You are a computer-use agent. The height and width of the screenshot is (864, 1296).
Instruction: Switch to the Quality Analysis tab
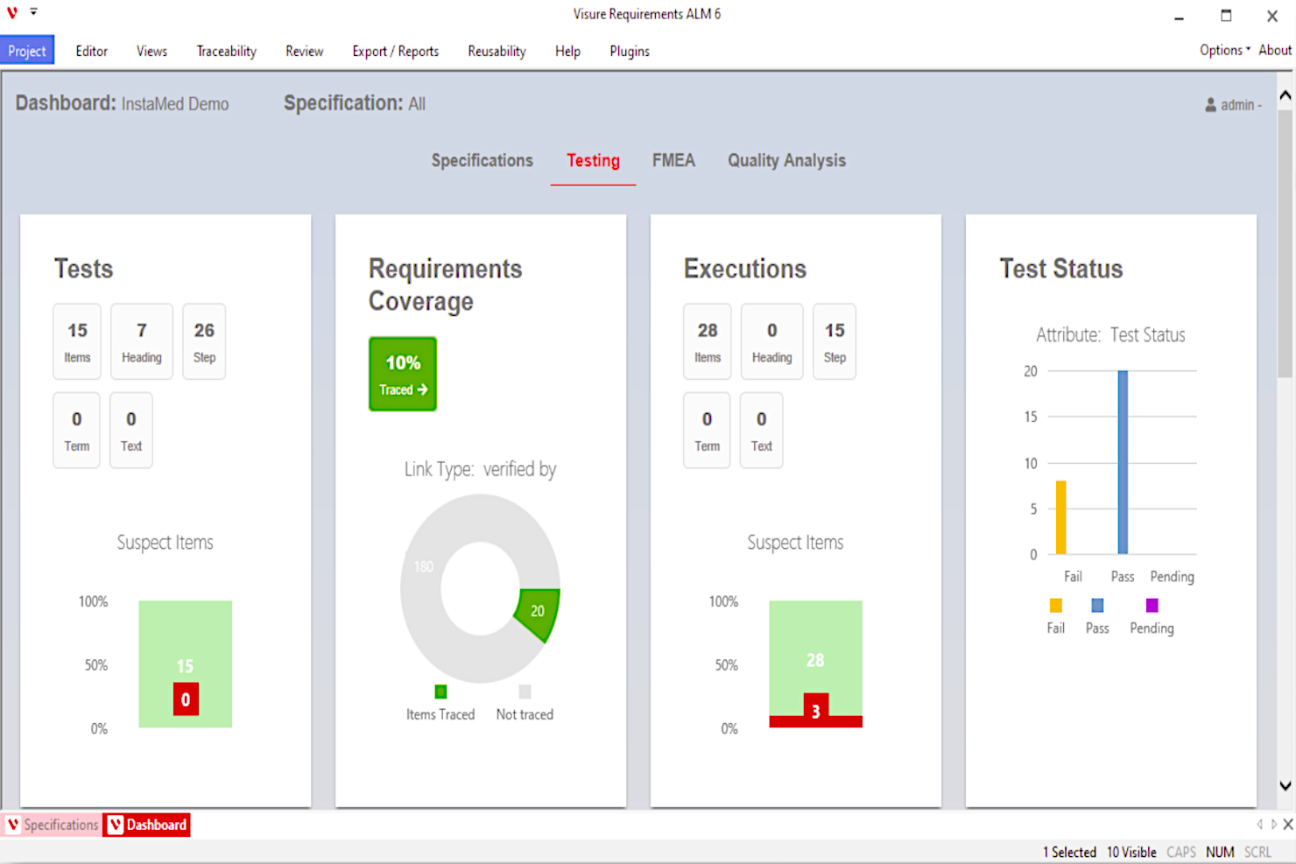point(786,160)
